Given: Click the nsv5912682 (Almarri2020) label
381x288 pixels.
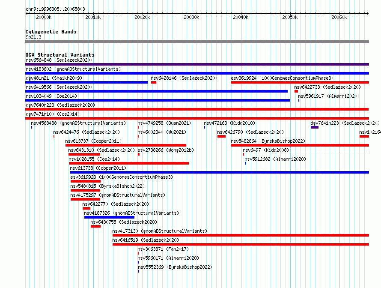Looking at the screenshot, I should pos(275,159).
